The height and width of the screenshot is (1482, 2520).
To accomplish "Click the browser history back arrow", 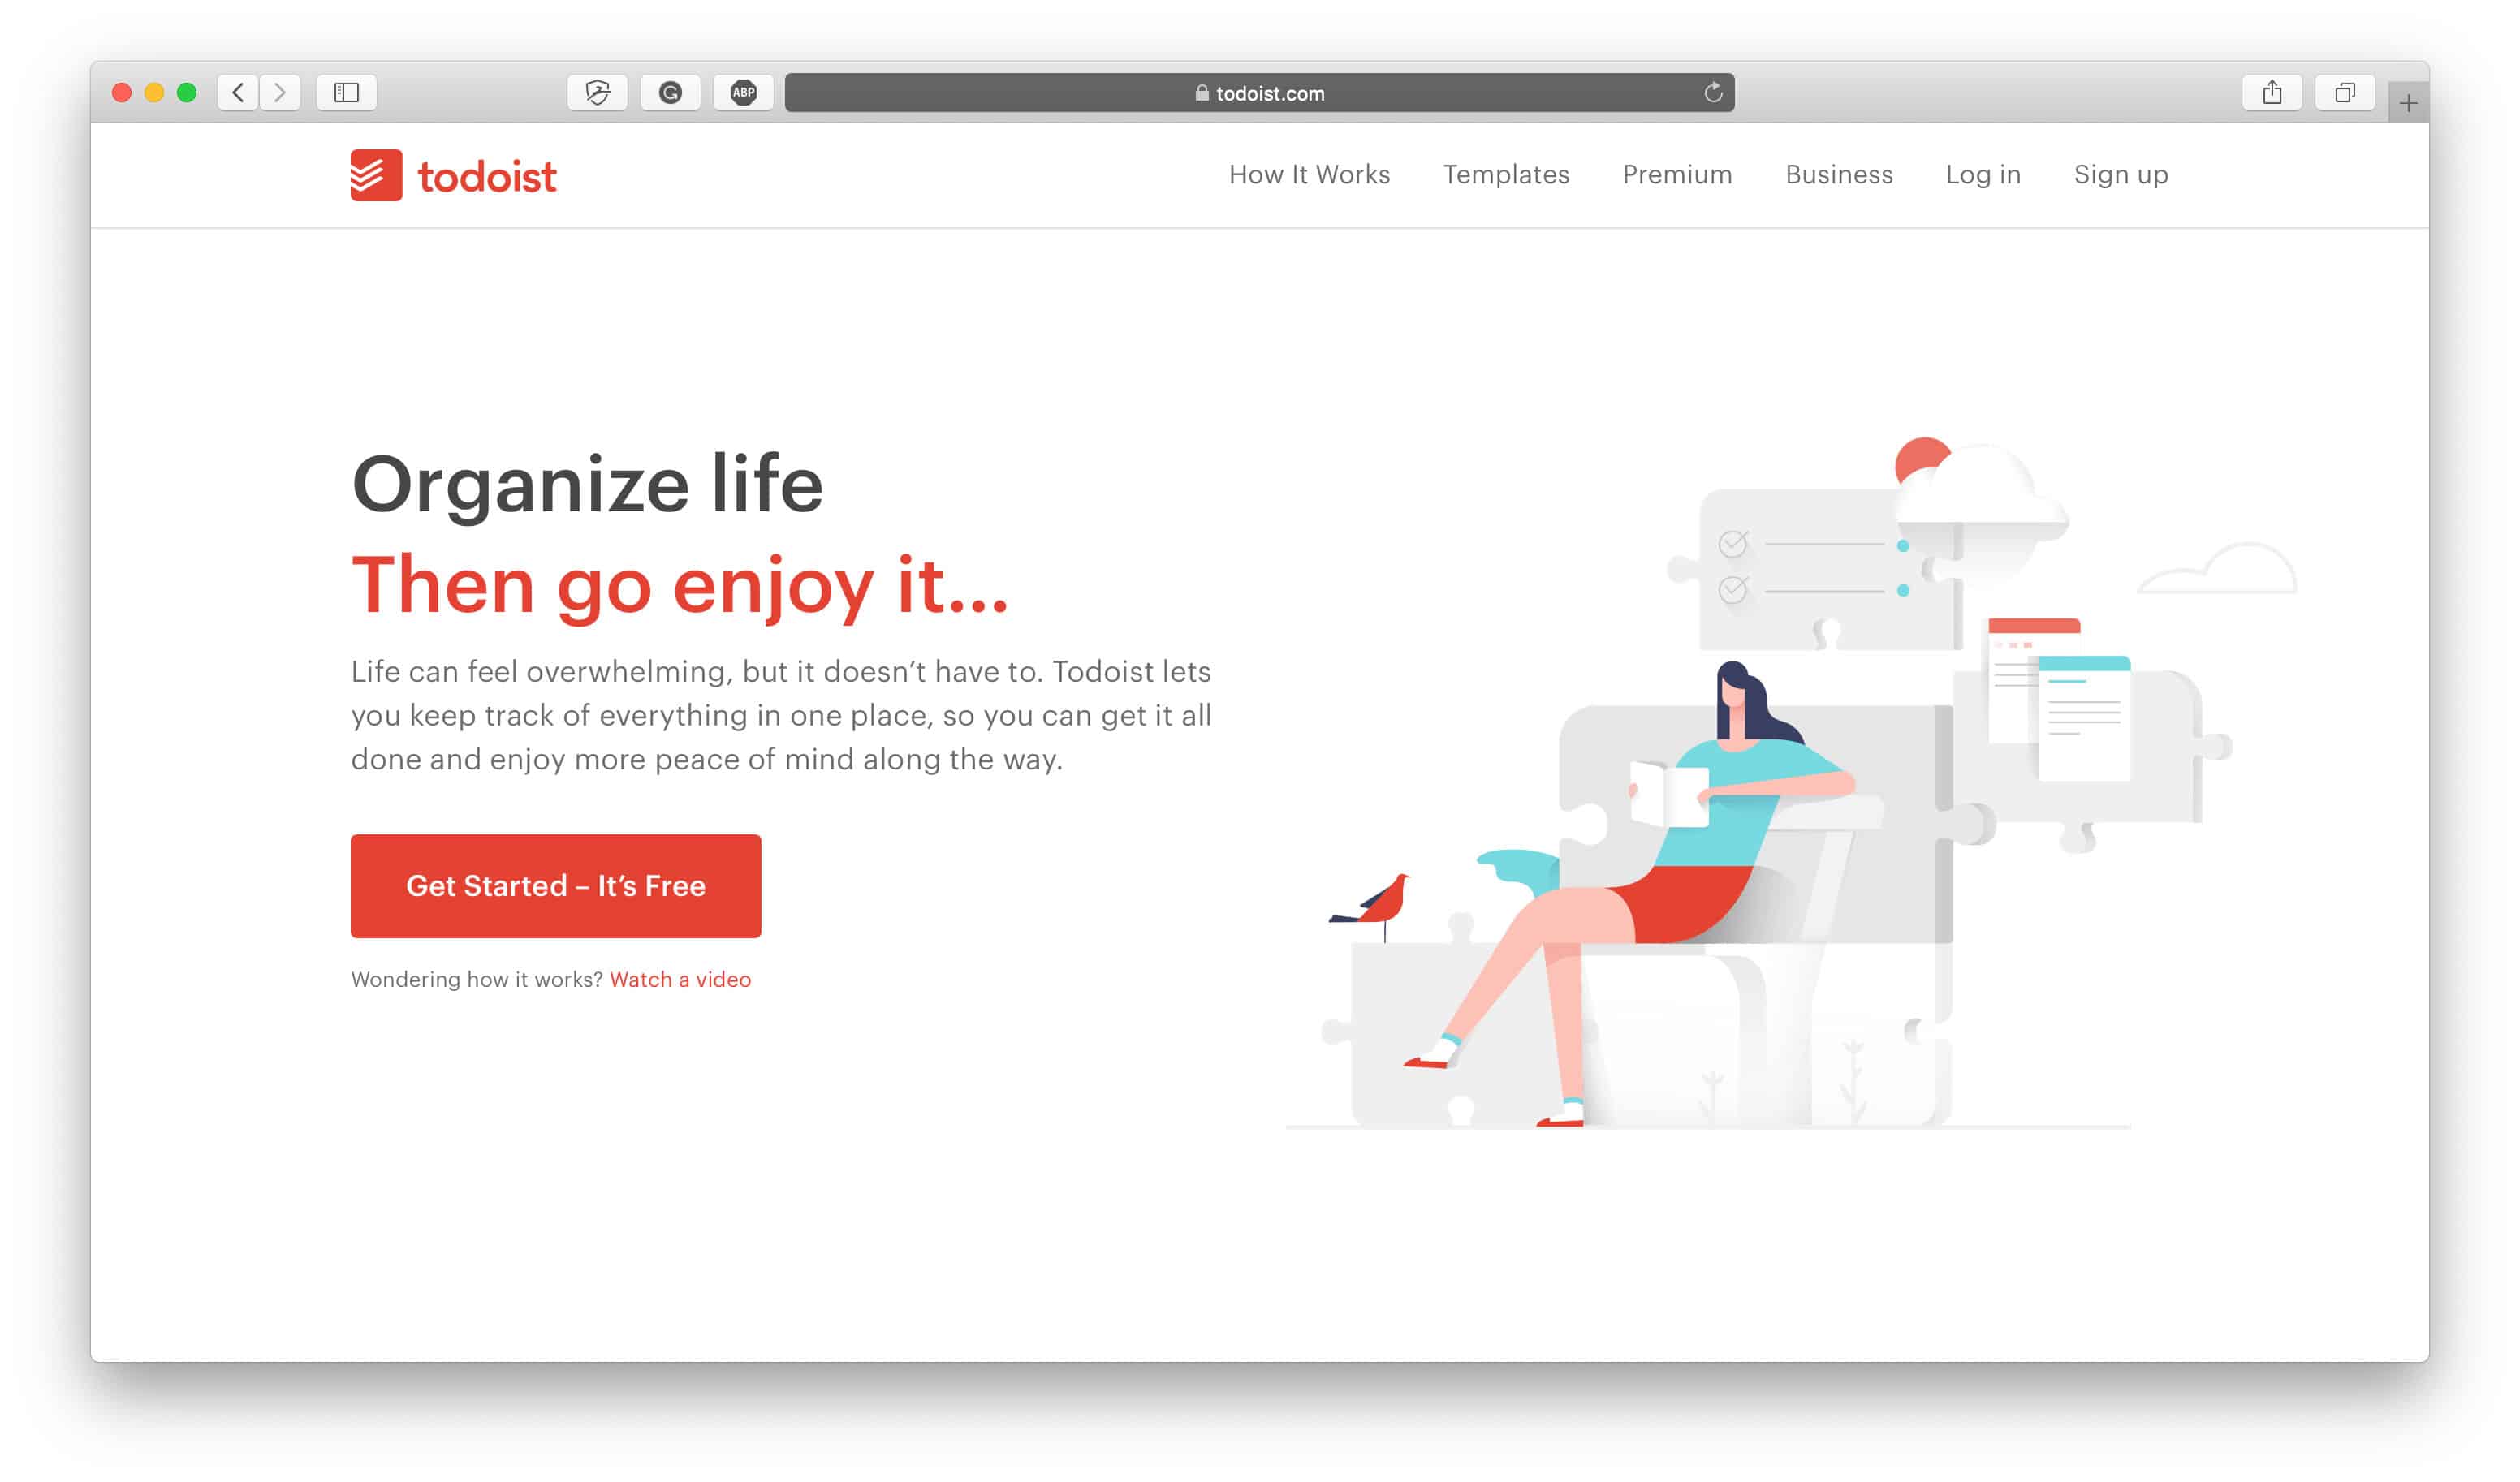I will point(236,92).
